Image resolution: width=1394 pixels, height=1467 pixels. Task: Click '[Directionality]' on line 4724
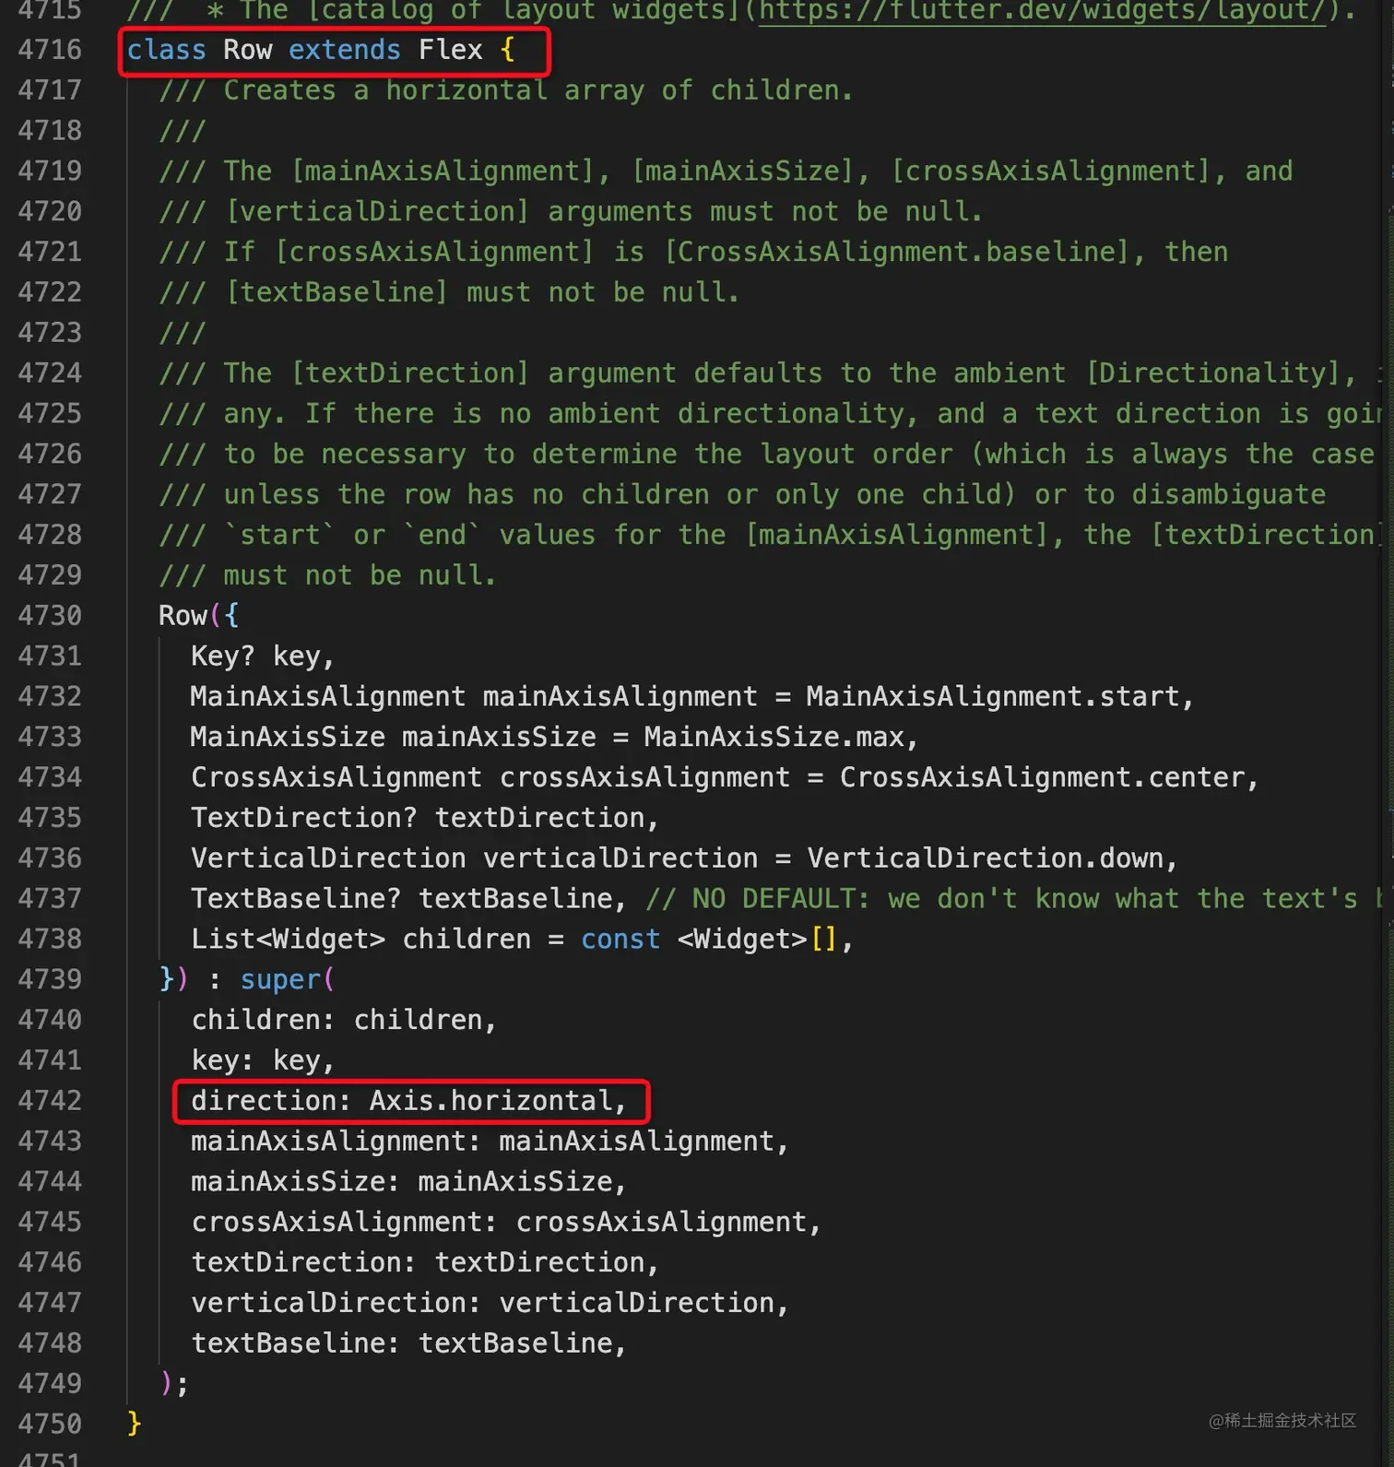[x=1212, y=373]
